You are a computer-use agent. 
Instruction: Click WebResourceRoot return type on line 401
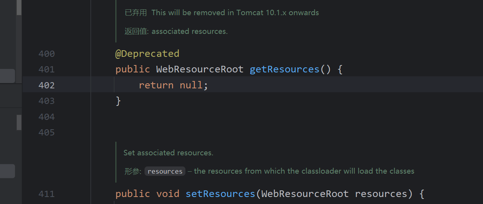(199, 69)
